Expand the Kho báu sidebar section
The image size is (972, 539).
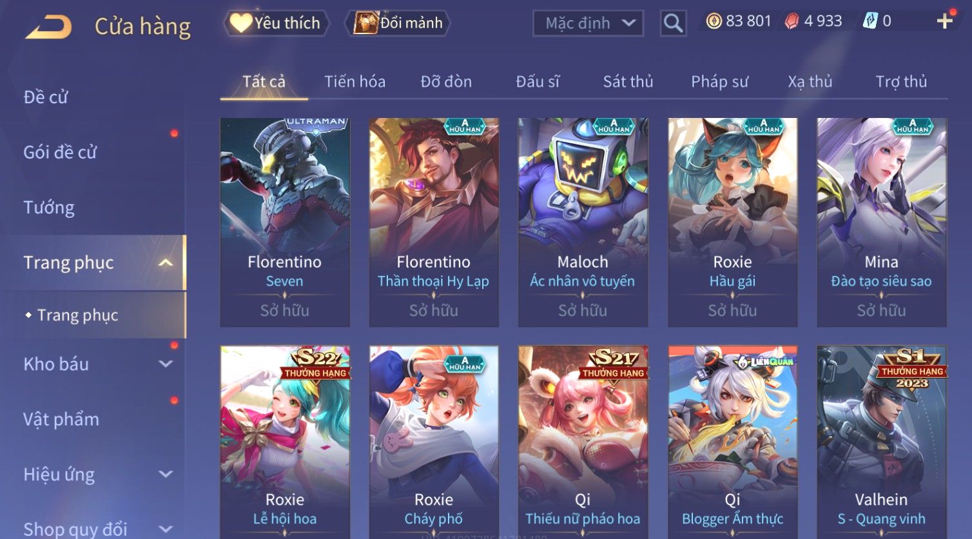pos(166,364)
